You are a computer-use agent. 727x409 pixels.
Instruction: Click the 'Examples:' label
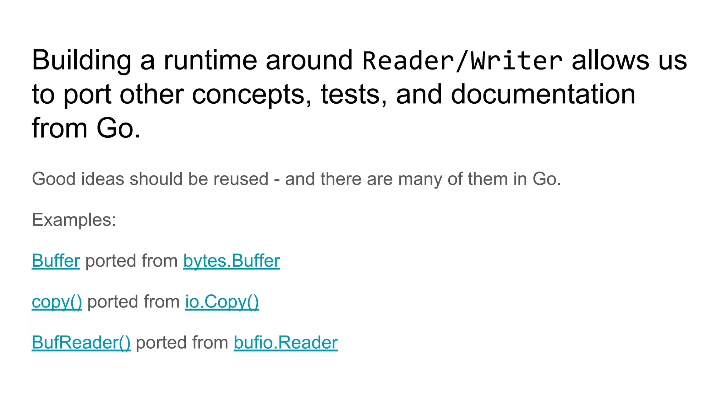point(74,220)
